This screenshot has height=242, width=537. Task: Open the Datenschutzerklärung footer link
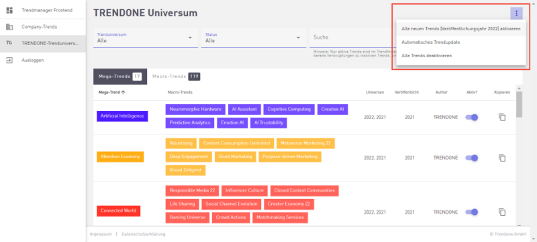(143, 234)
